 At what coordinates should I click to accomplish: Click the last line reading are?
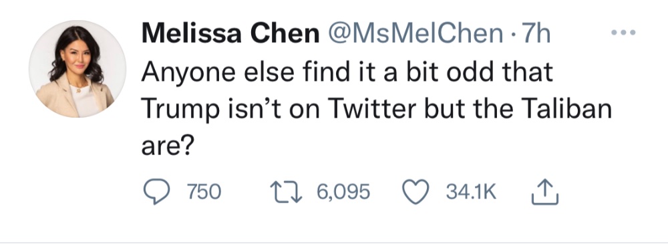click(168, 146)
